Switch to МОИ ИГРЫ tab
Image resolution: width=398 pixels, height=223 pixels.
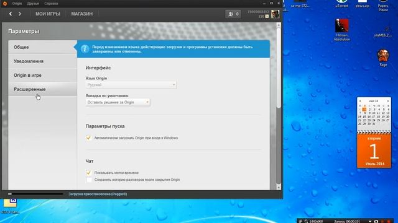tap(48, 14)
